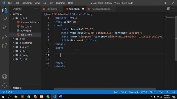Switch to Visual Studio Code taskbar icon
This screenshot has width=177, height=99.
point(54,97)
